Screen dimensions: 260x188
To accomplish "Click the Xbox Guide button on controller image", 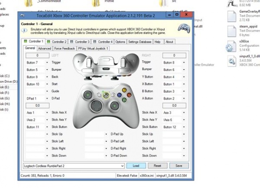I will (106, 95).
